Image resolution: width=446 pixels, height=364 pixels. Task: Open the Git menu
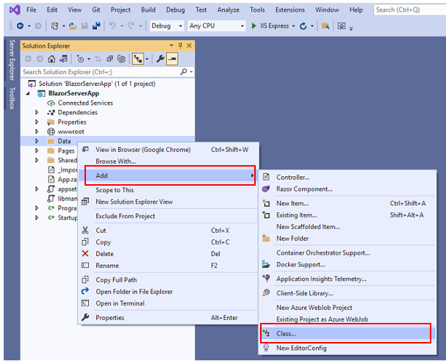96,10
